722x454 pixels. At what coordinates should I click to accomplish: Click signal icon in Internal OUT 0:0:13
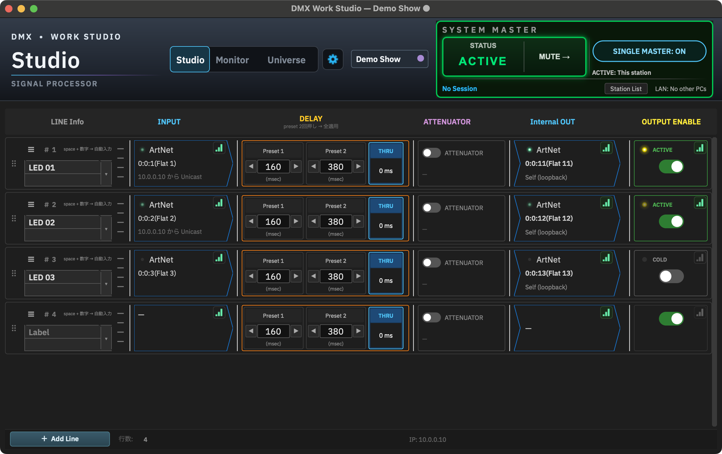606,258
